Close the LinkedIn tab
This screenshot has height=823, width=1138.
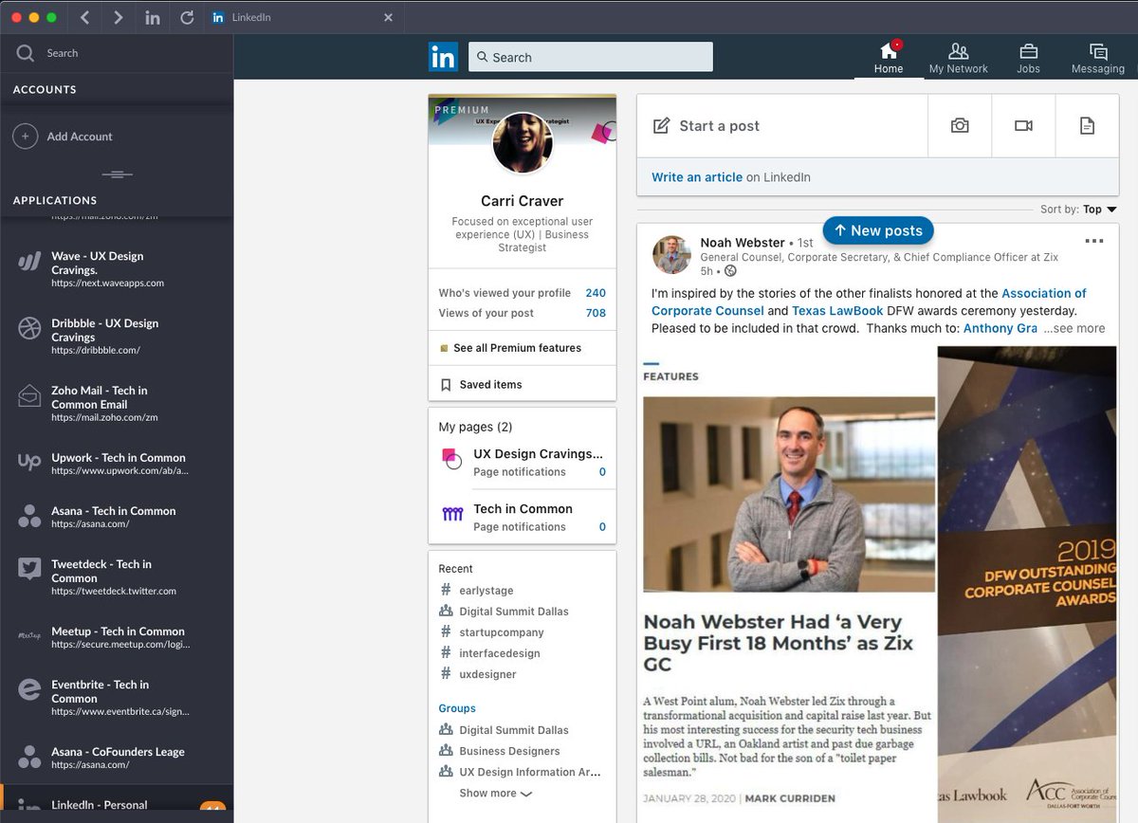(x=388, y=17)
